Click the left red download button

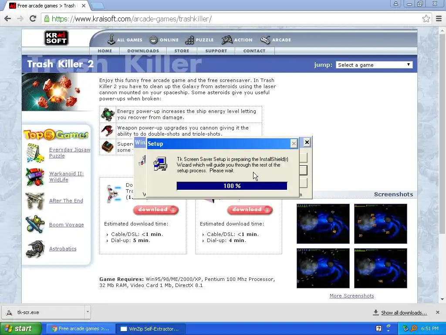coord(155,210)
